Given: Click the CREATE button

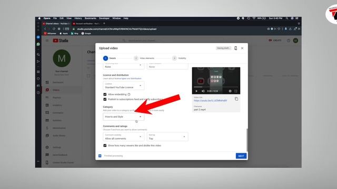Looking at the screenshot, I should click(x=275, y=40).
